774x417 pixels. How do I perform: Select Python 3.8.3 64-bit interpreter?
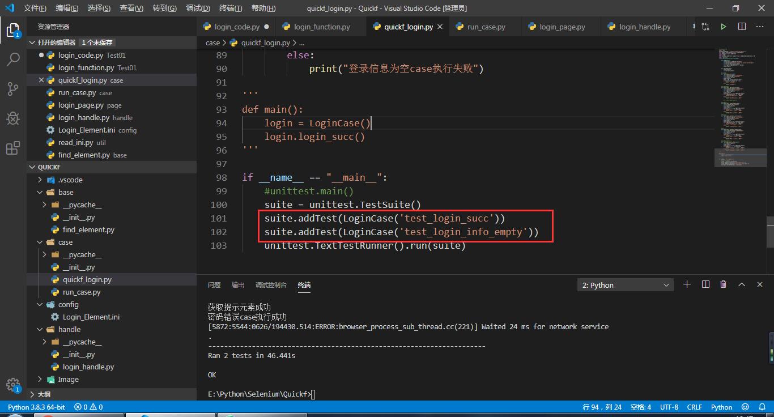36,407
